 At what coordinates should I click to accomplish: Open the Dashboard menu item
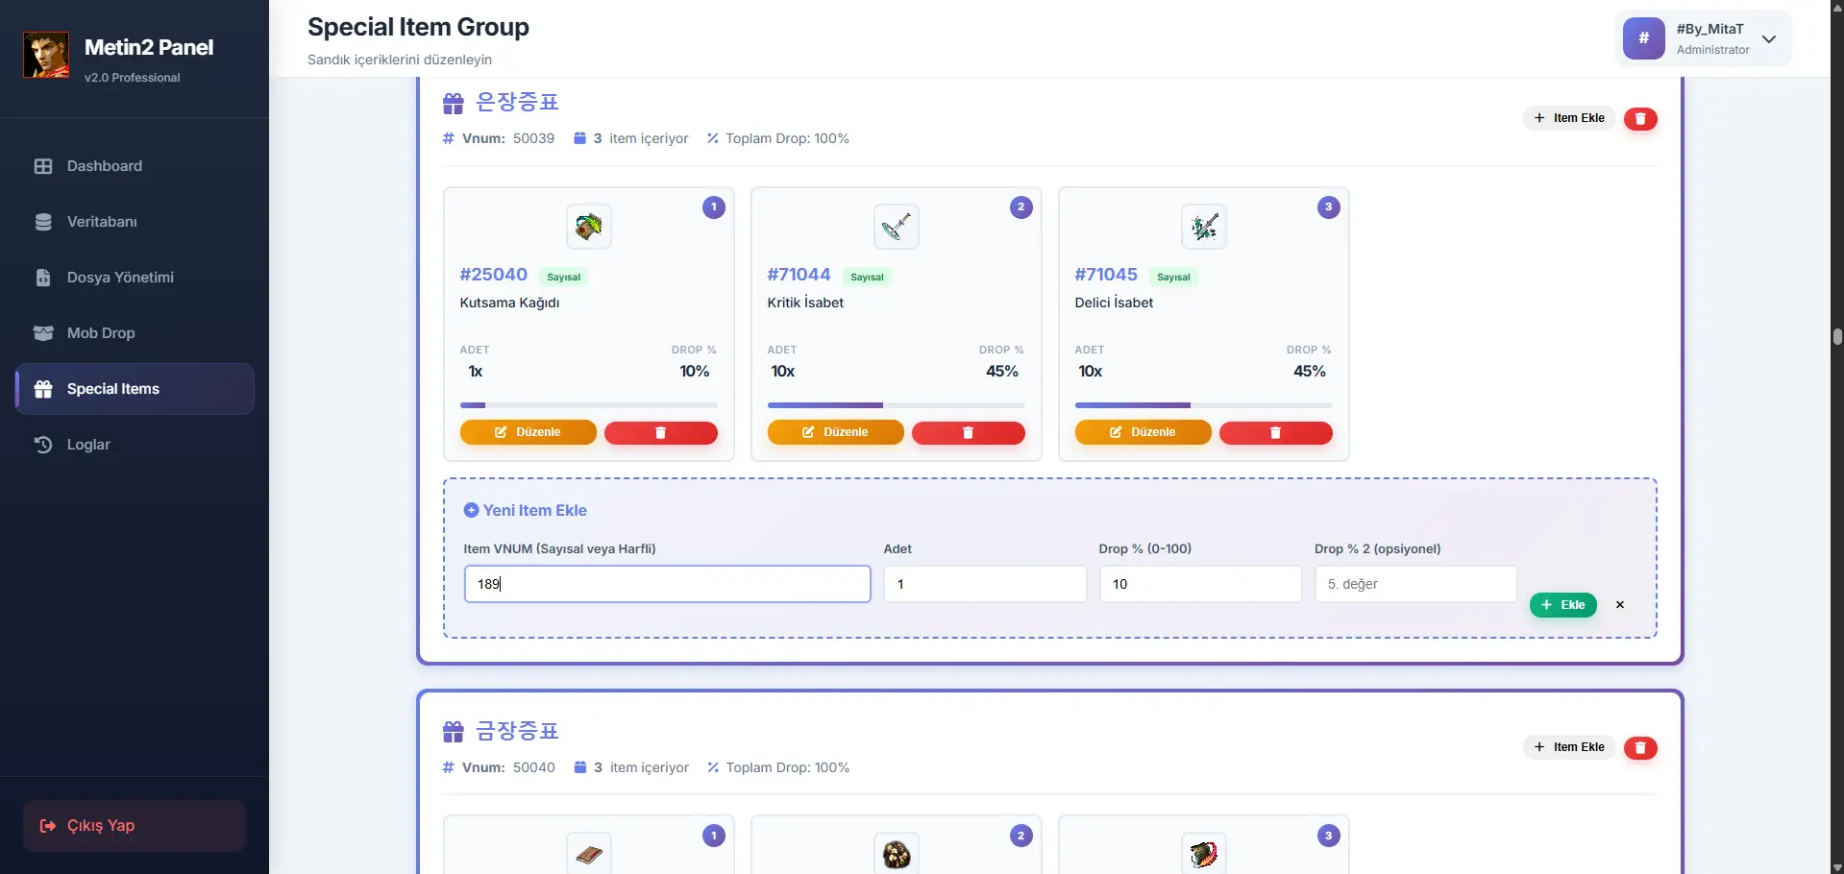[105, 166]
